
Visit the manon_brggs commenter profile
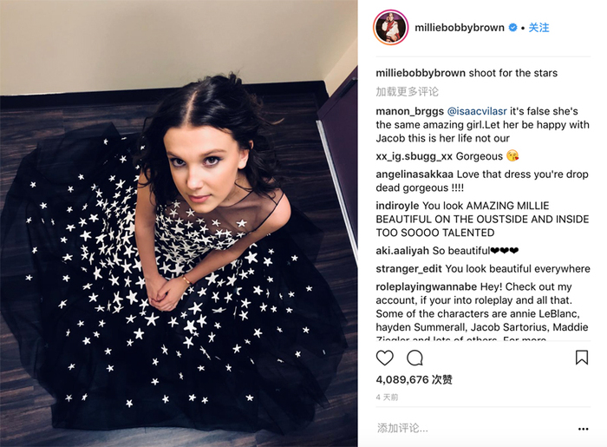[410, 111]
